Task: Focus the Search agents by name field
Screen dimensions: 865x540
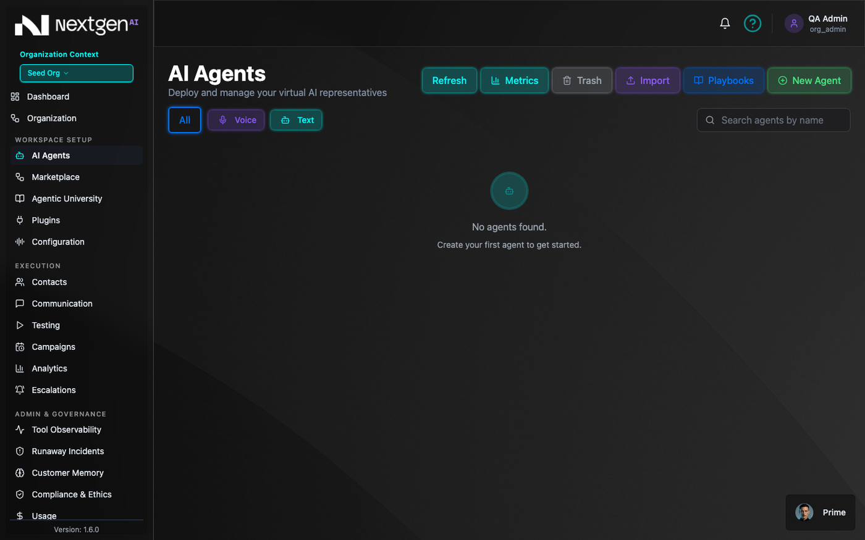Action: pyautogui.click(x=774, y=120)
